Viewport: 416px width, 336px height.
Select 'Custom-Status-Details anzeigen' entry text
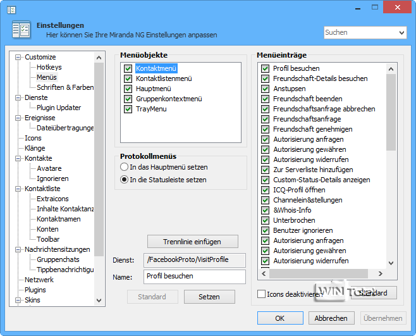pos(322,180)
